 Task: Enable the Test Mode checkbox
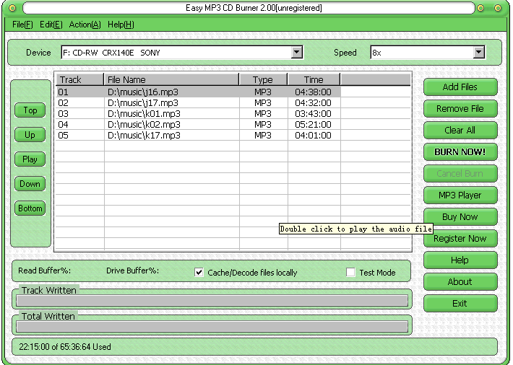click(x=350, y=272)
